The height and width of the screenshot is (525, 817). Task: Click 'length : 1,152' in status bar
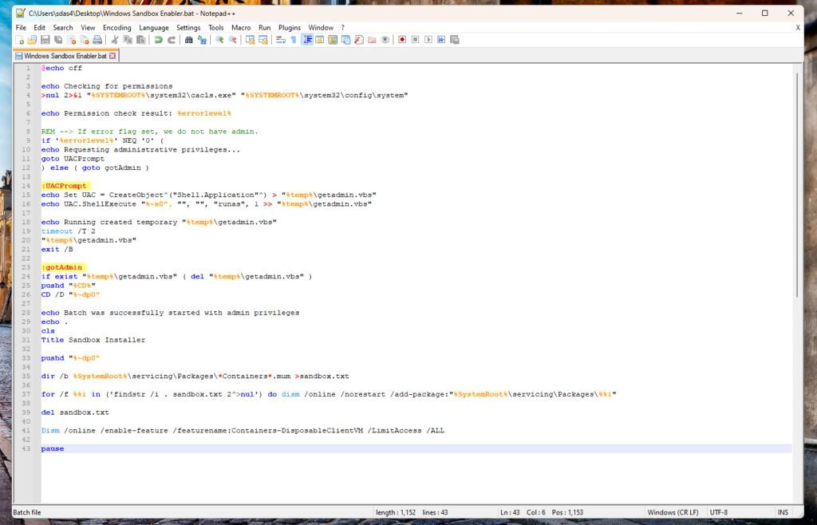point(396,512)
